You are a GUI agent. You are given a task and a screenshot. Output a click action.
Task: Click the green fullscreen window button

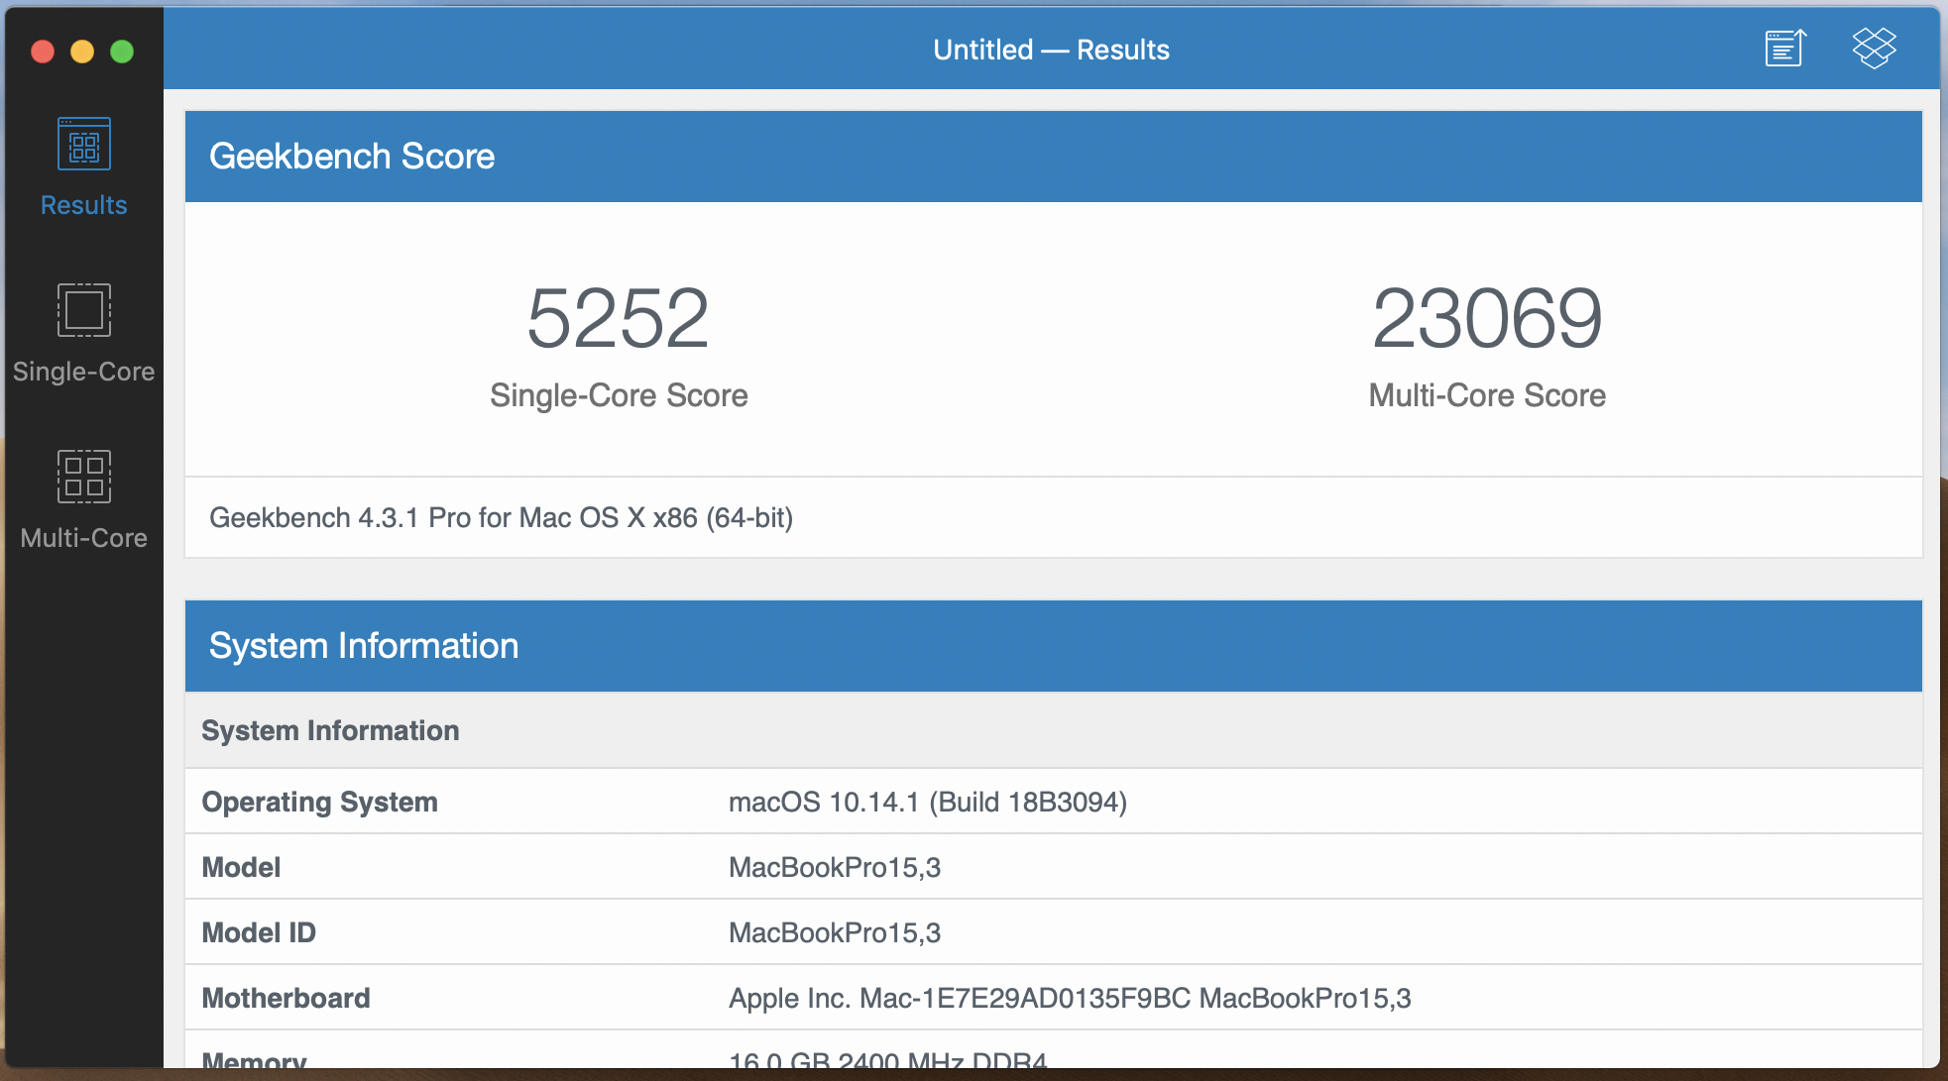point(122,52)
